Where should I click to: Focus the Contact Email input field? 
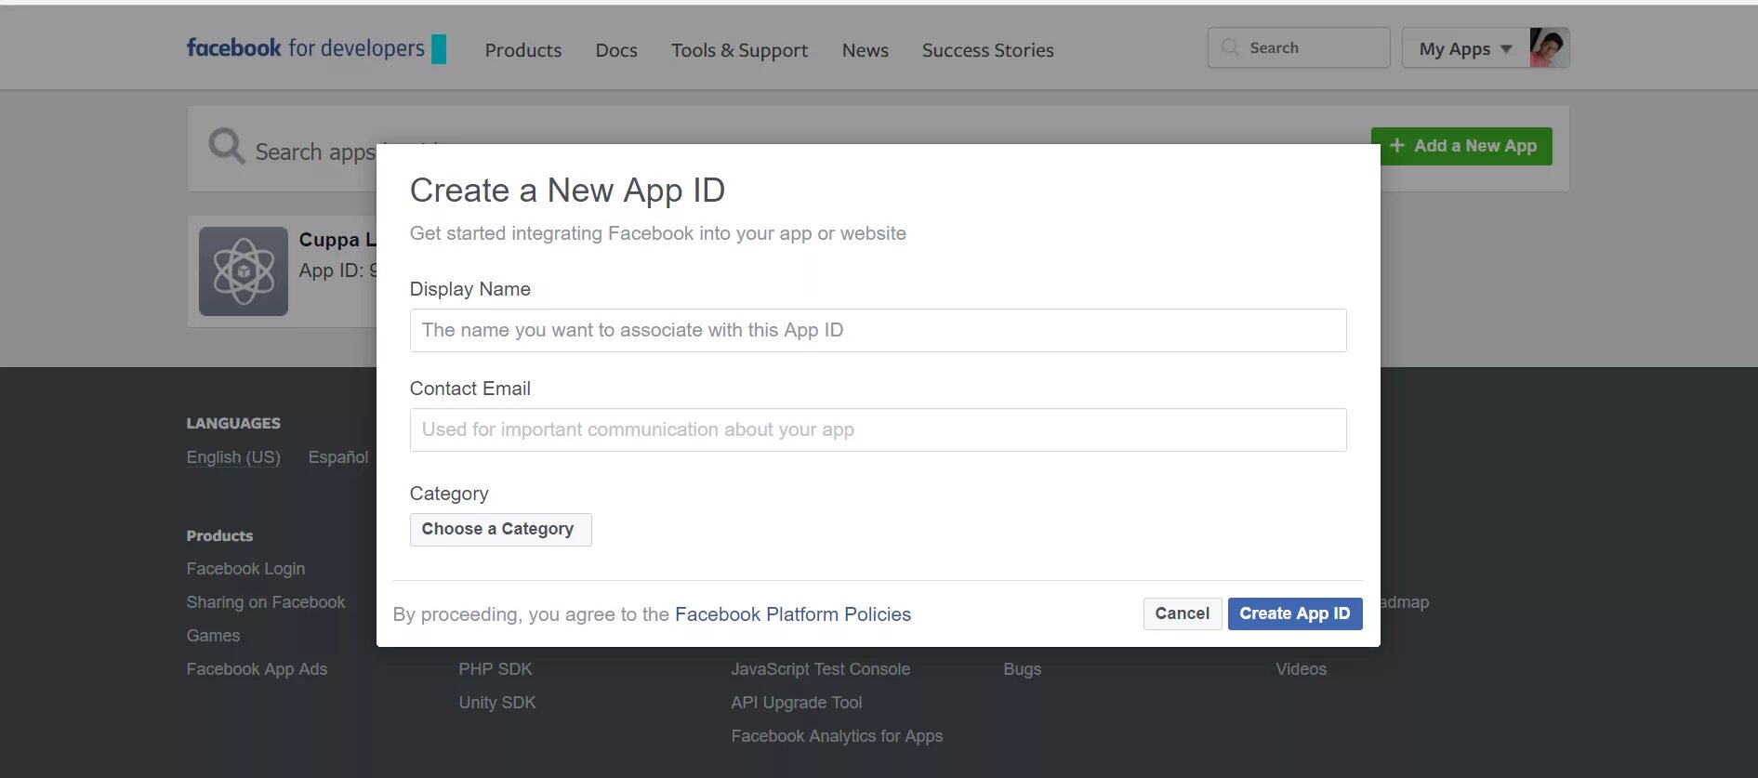pos(878,429)
